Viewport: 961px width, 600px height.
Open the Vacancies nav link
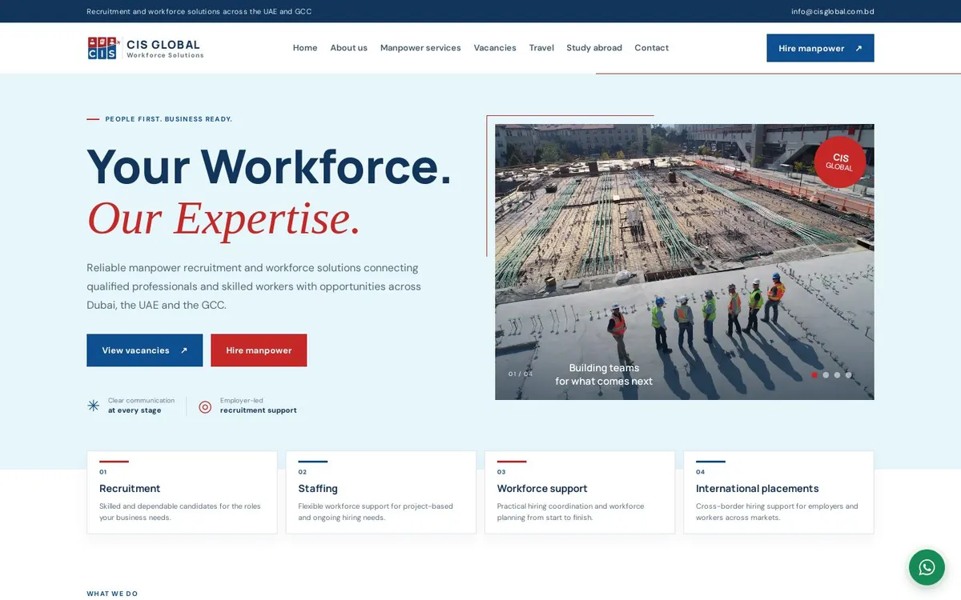495,48
